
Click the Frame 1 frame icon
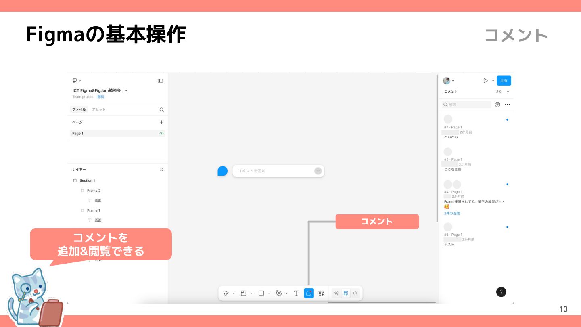(82, 210)
